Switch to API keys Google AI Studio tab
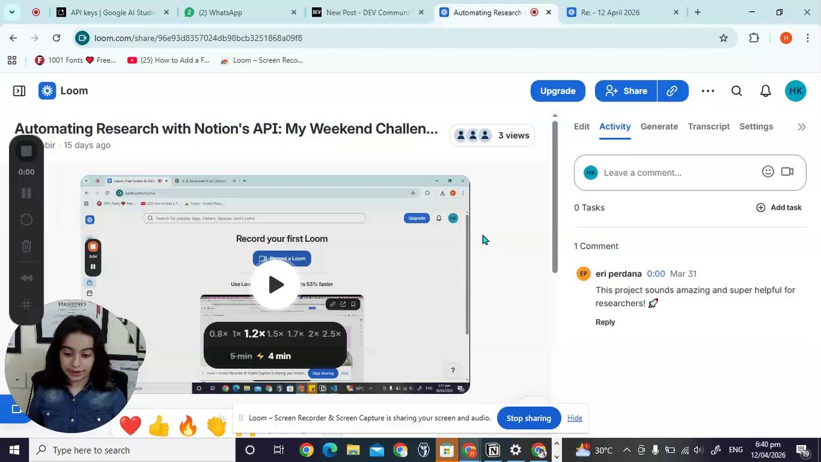Screen dimensions: 821x462 click(x=113, y=12)
